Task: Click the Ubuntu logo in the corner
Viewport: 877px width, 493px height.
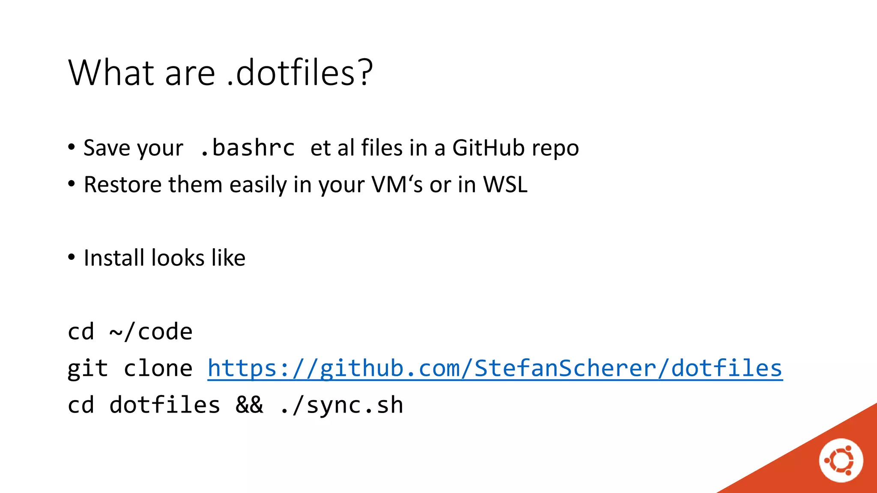Action: point(841,460)
